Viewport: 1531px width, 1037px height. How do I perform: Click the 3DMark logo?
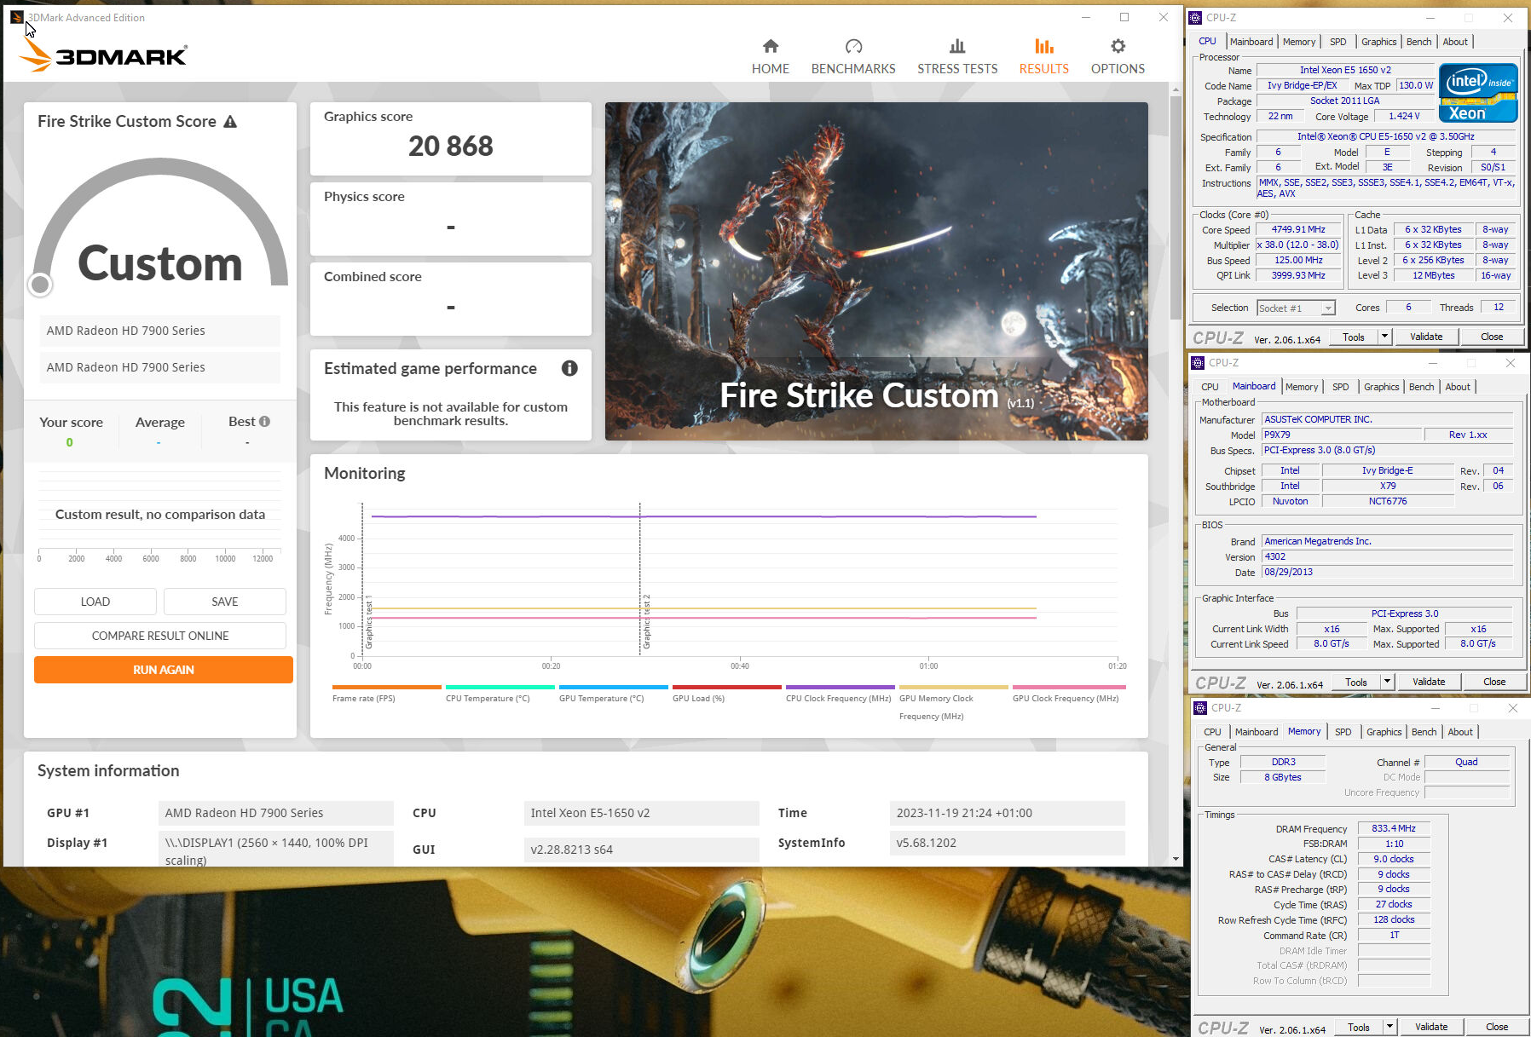pos(103,55)
